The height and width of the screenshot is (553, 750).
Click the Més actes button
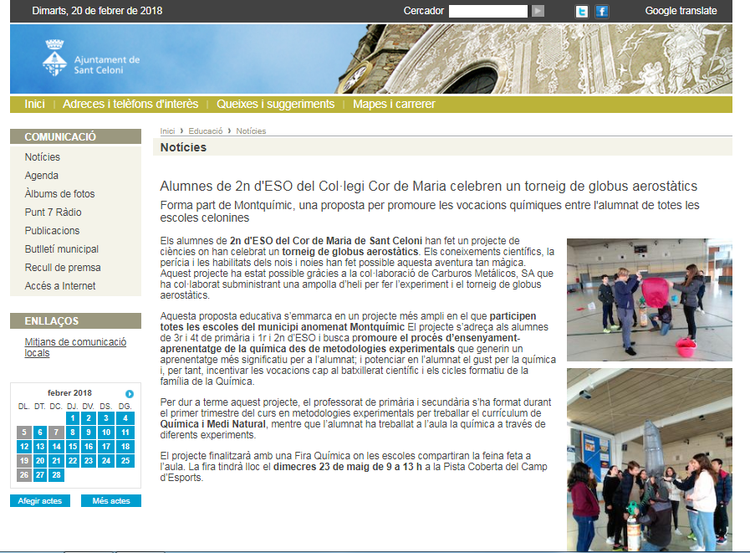click(111, 501)
